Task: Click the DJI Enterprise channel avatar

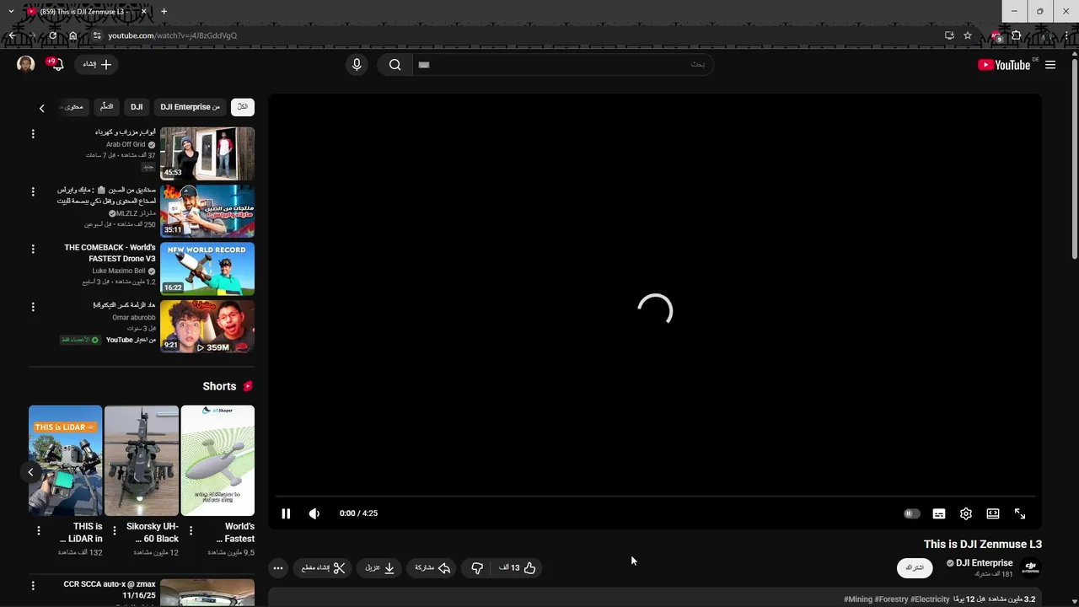Action: point(1030,568)
